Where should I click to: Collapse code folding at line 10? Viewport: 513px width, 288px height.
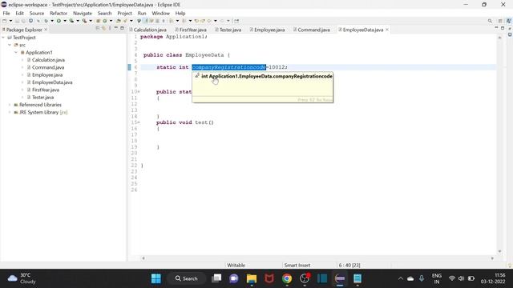pyautogui.click(x=139, y=92)
